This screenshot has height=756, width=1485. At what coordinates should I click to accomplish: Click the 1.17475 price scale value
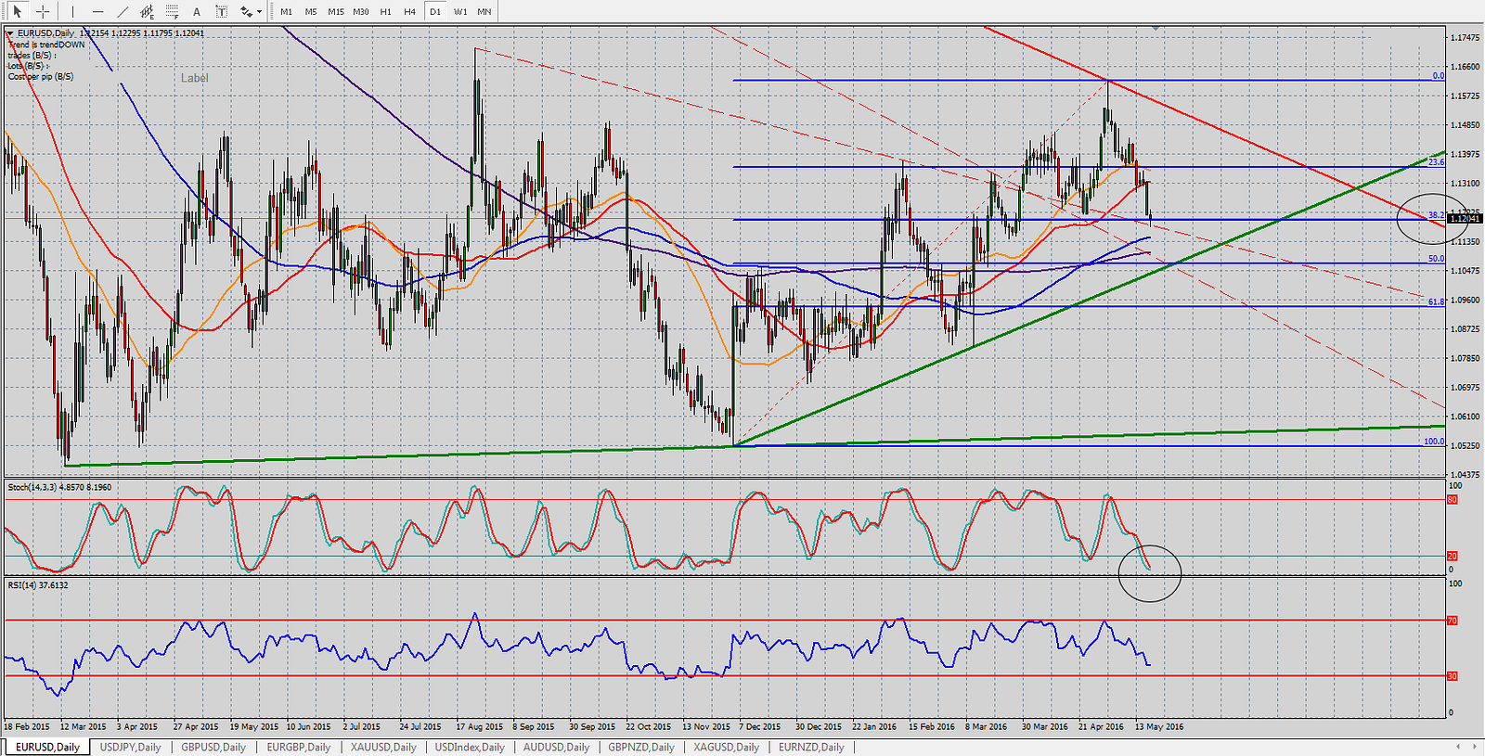coord(1465,37)
